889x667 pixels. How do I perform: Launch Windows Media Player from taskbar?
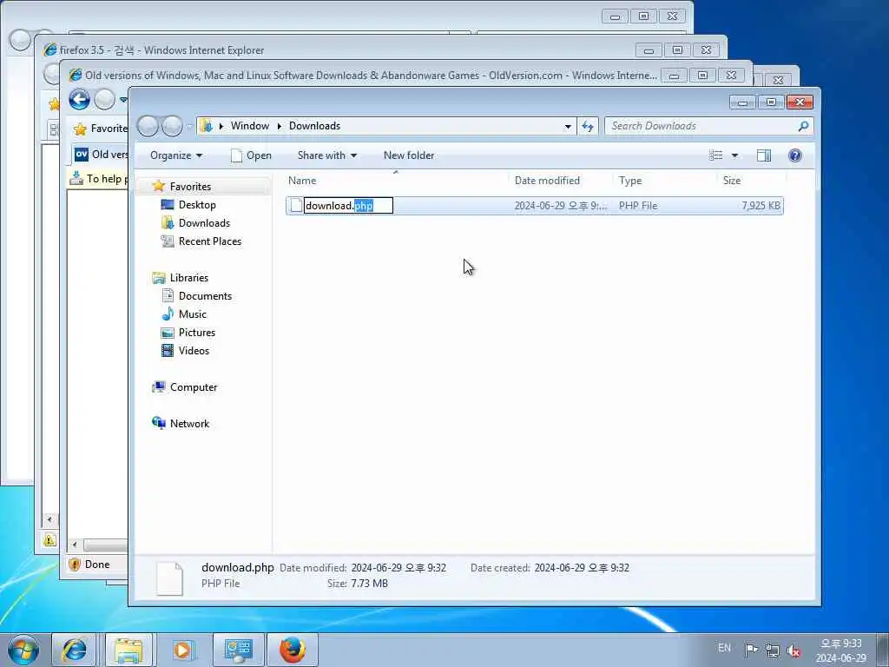click(x=182, y=650)
